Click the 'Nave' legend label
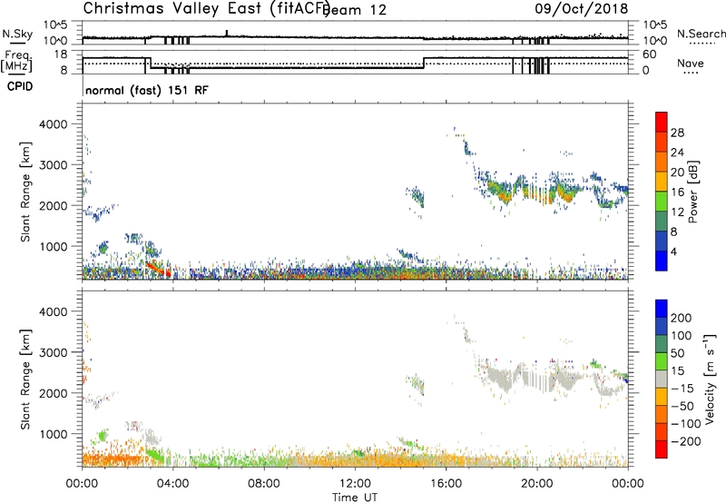The image size is (726, 503). (x=690, y=64)
